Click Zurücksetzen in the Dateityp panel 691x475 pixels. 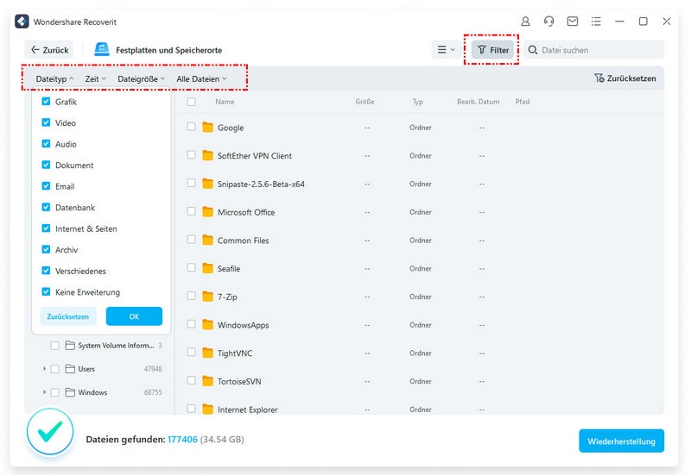(68, 316)
